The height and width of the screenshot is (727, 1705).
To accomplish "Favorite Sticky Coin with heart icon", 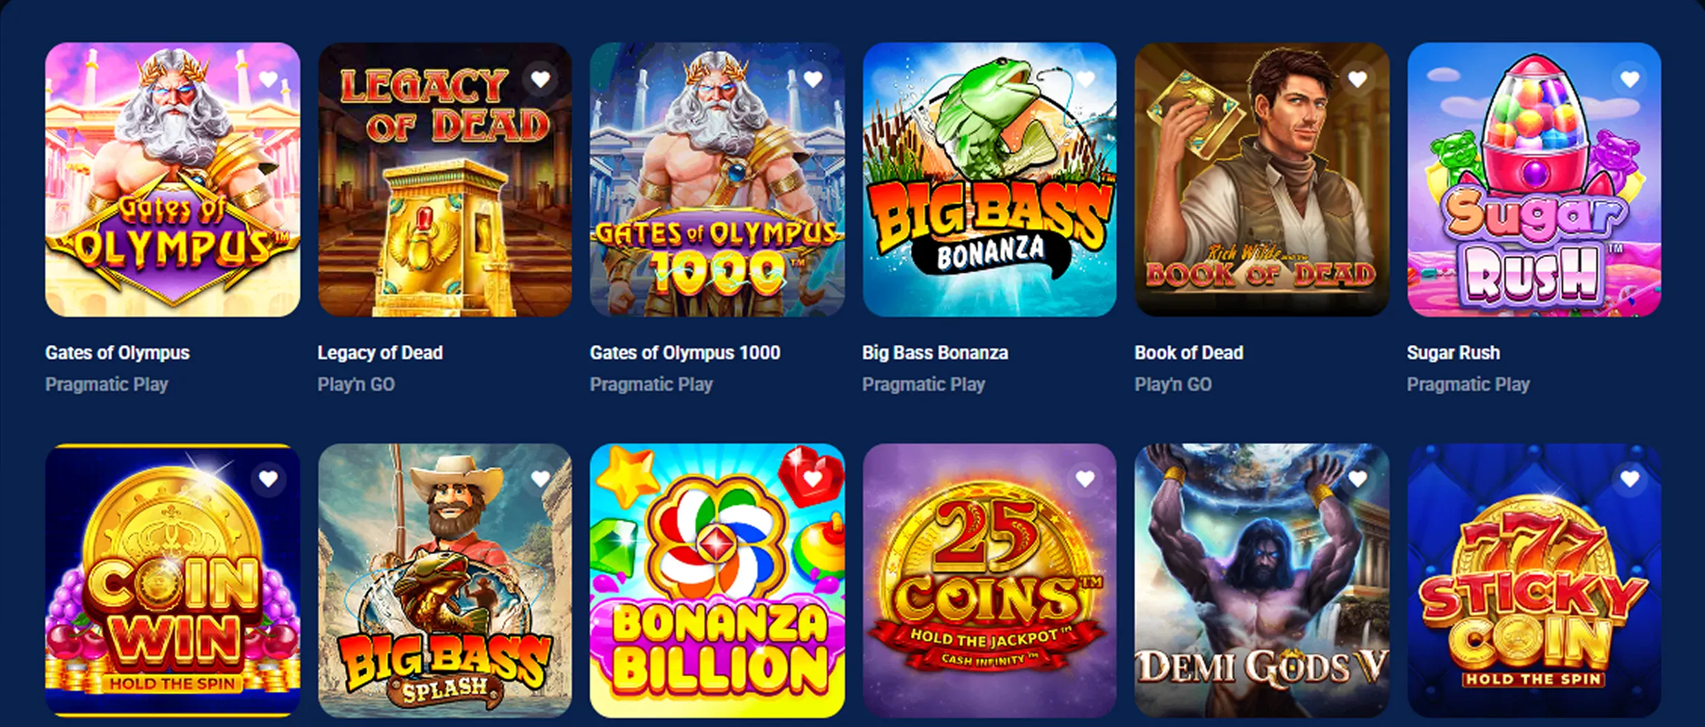I will (1629, 479).
